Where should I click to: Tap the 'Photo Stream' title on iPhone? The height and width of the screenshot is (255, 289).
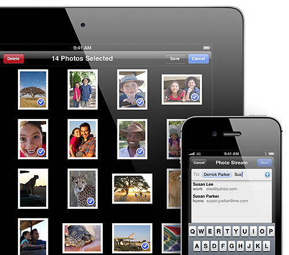pos(232,162)
